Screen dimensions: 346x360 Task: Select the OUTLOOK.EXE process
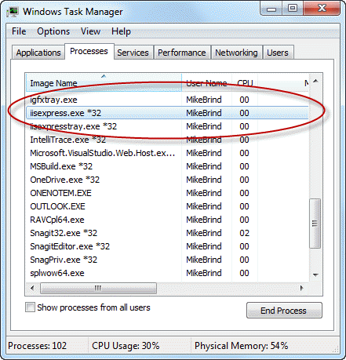point(167,206)
